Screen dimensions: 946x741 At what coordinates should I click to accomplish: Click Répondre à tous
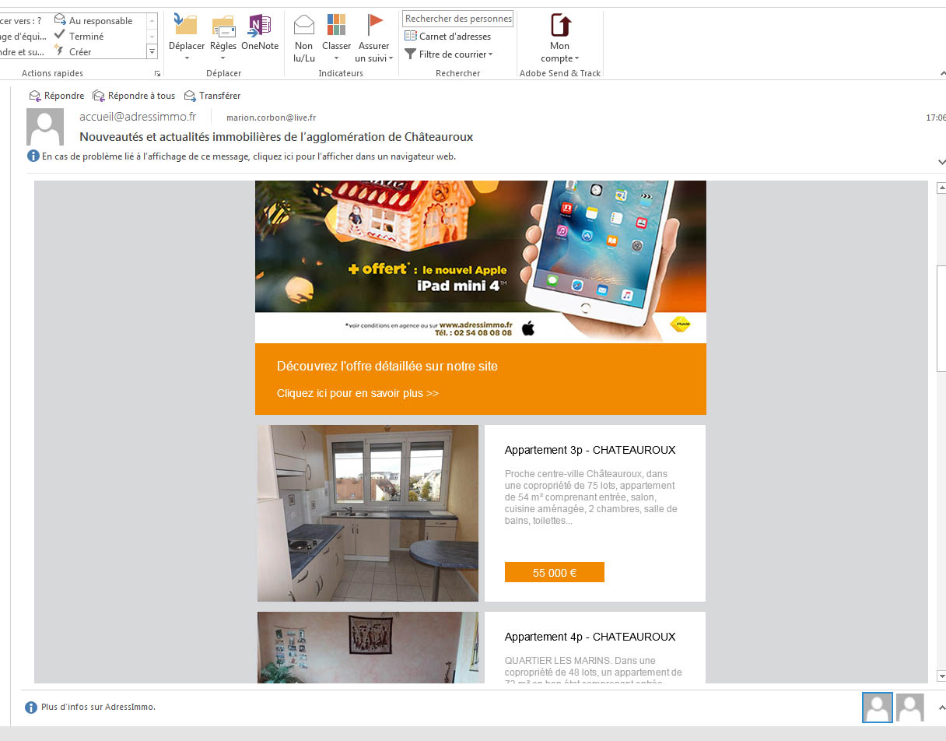pos(134,96)
